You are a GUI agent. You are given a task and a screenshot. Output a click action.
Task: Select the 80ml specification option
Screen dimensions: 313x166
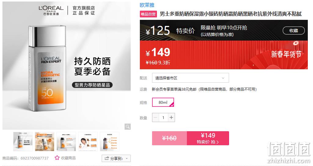point(163,102)
